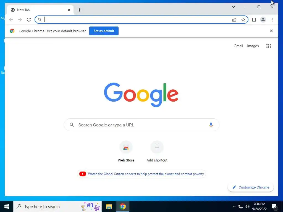The image size is (283, 212).
Task: Open the Windows Start menu
Action: (x=7, y=206)
